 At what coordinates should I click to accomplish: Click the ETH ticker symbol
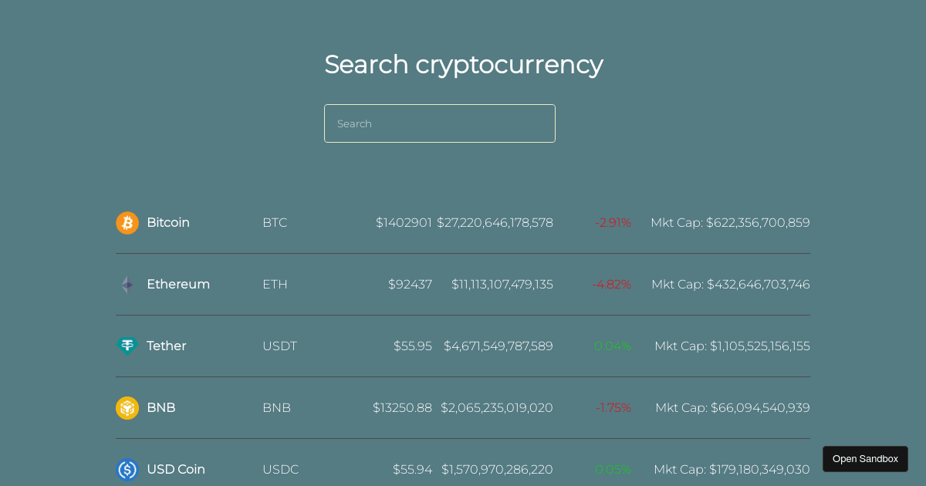click(275, 284)
